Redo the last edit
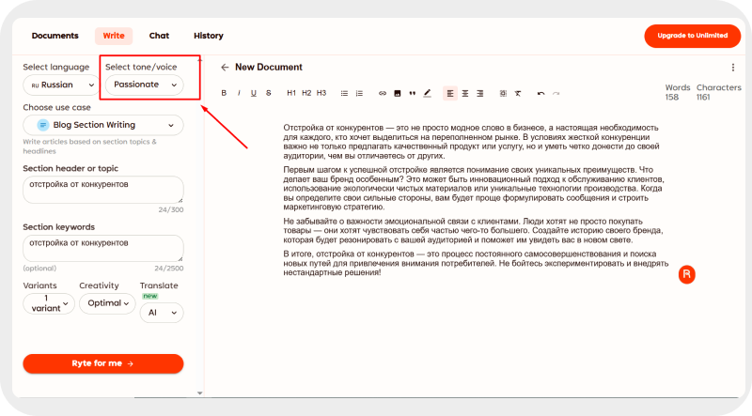 [556, 94]
